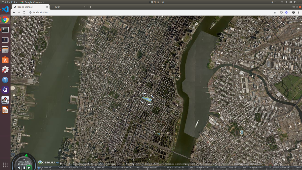
Task: Open the Chrome three-dot menu
Action: pos(299,12)
